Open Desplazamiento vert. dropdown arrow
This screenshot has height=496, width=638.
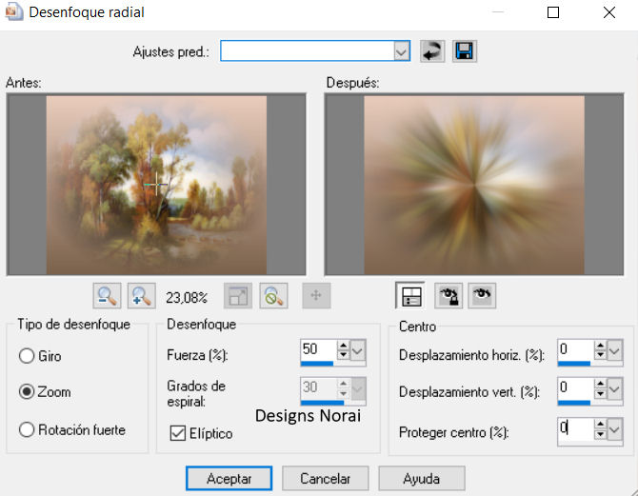pos(614,389)
